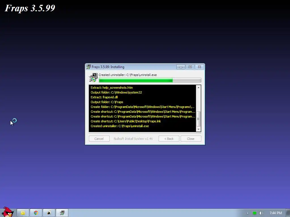Maximize the Fraps installer window
290x217 pixels.
coord(190,67)
